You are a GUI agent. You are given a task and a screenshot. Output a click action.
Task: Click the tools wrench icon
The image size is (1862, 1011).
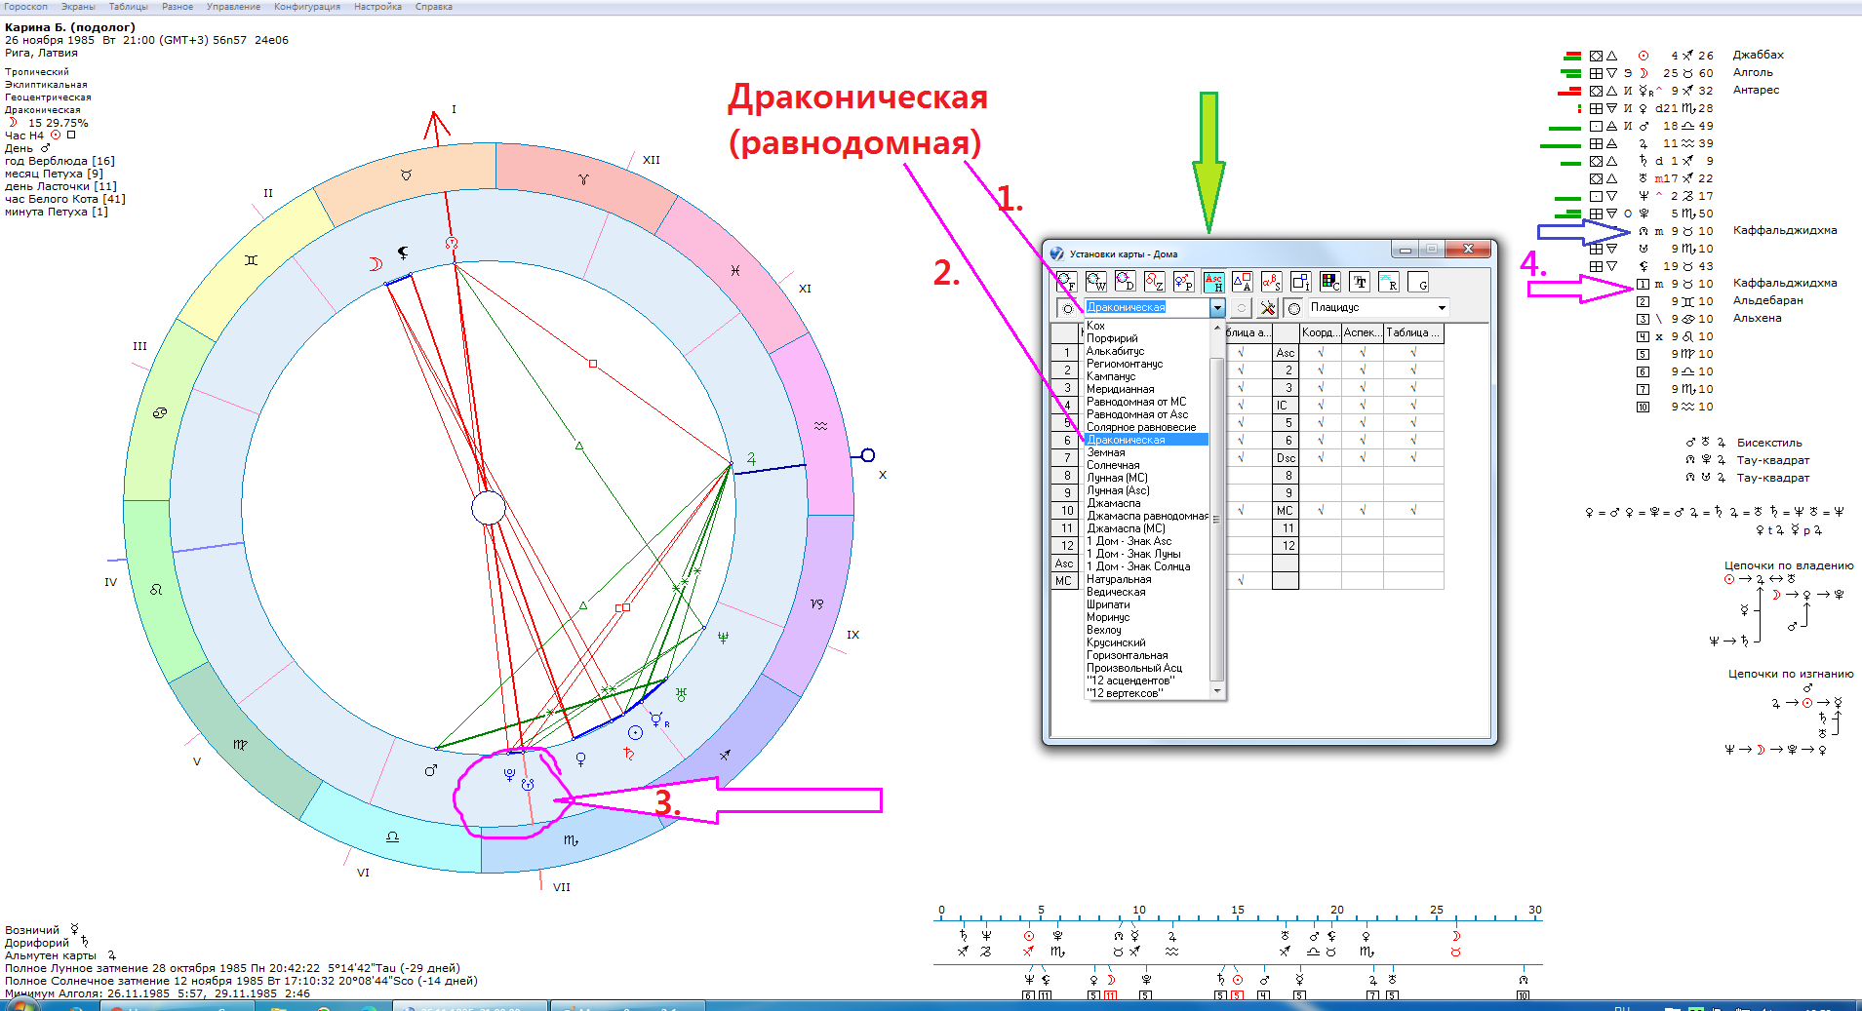coord(1267,308)
